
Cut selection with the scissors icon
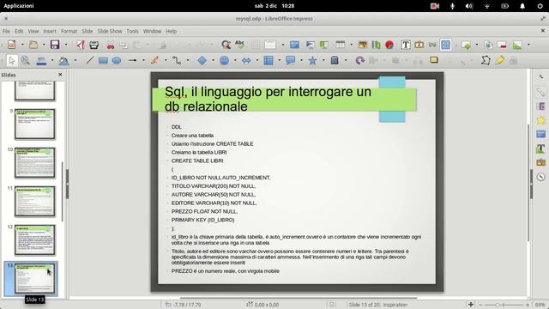point(111,45)
